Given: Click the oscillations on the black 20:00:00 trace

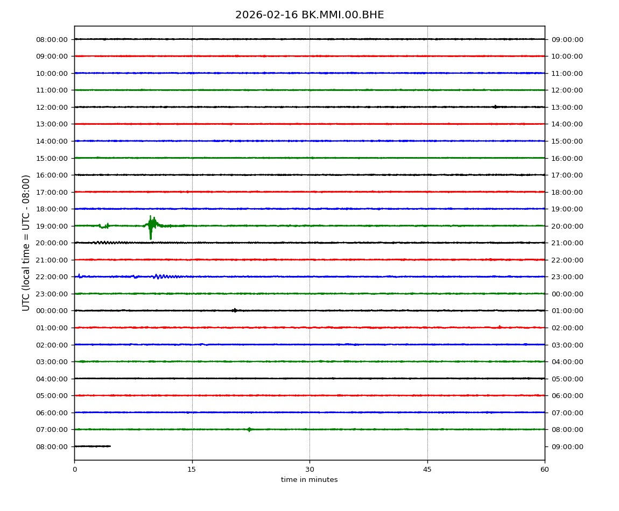Looking at the screenshot, I should pos(110,243).
